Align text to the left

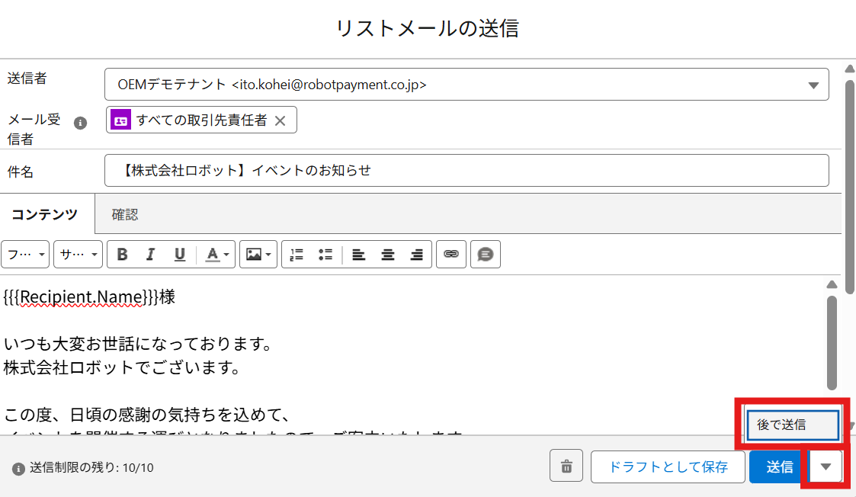pyautogui.click(x=358, y=255)
